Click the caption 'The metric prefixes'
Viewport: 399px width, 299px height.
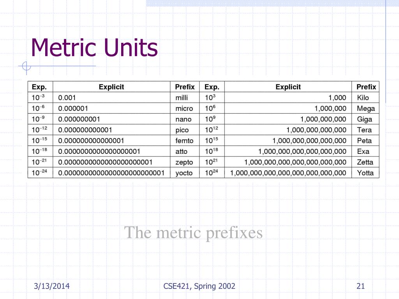(193, 233)
